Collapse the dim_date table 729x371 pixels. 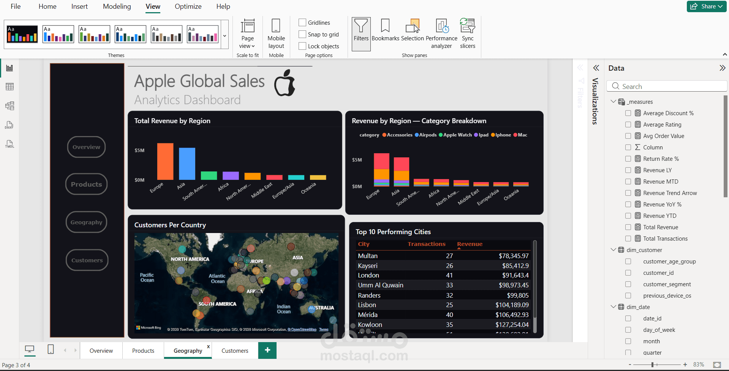click(x=613, y=307)
